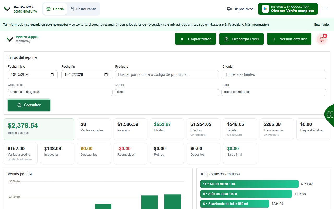Click the Dispositivos monitor icon
This screenshot has width=334, height=209.
point(229,9)
